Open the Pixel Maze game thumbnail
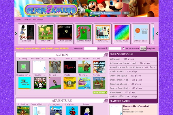The height and width of the screenshot is (115, 173). click(122, 32)
